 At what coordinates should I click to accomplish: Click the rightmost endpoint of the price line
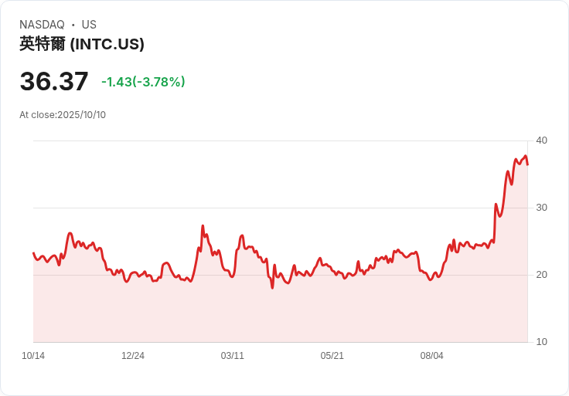(527, 164)
